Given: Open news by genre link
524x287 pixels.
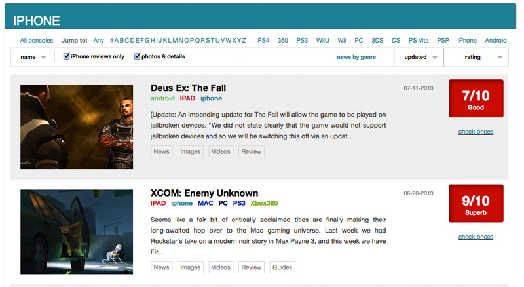Looking at the screenshot, I should 356,57.
